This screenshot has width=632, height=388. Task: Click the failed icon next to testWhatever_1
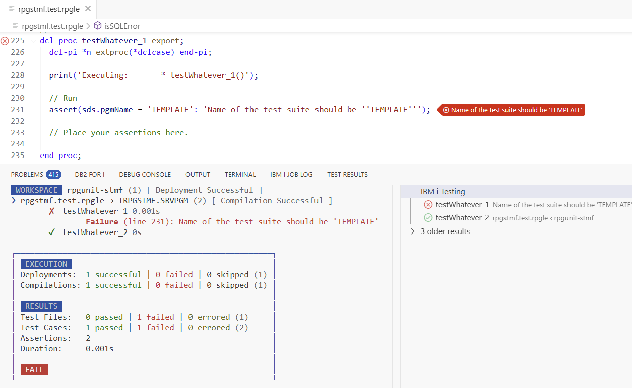(x=428, y=205)
